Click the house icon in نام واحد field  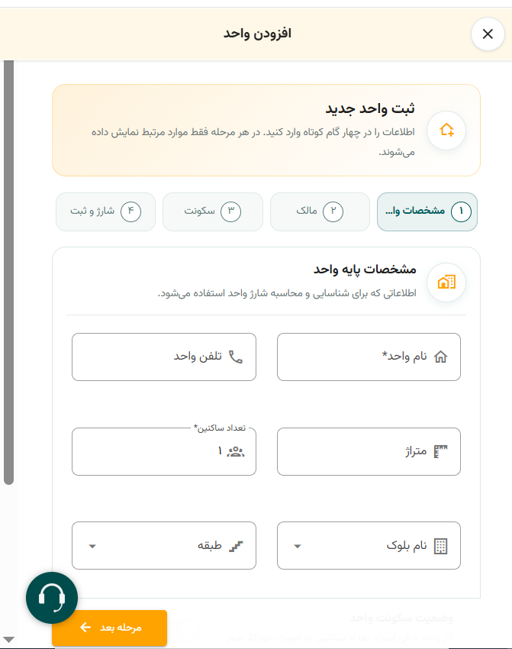[440, 357]
